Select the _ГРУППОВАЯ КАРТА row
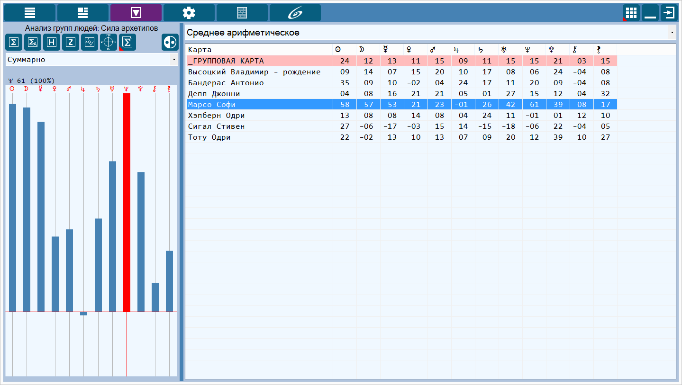Image resolution: width=682 pixels, height=385 pixels. pos(401,61)
